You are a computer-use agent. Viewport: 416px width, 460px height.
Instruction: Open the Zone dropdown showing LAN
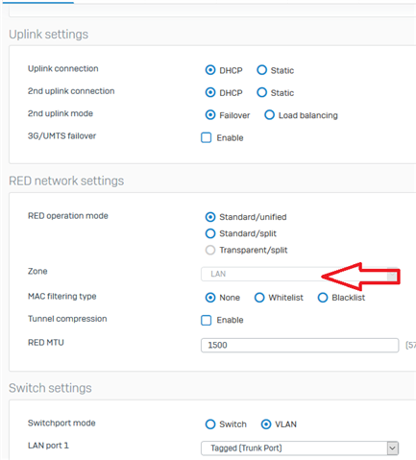coord(300,274)
